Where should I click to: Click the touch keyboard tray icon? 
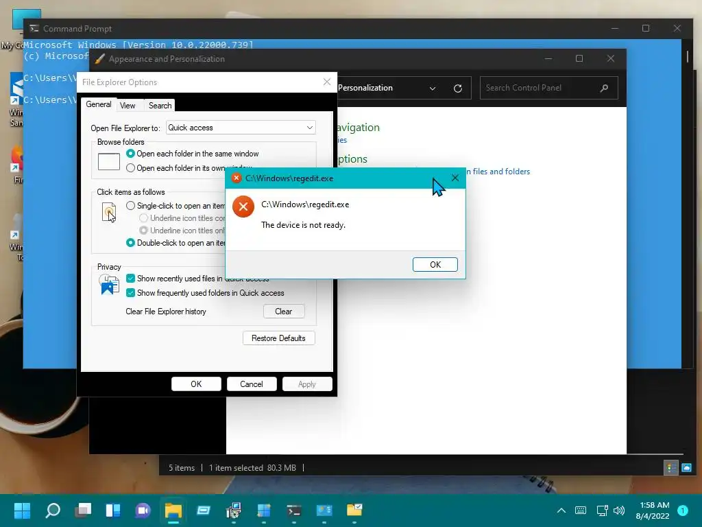click(x=581, y=511)
